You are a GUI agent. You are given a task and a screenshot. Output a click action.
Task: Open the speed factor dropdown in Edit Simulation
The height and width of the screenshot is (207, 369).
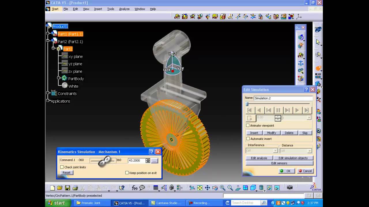coord(309,118)
